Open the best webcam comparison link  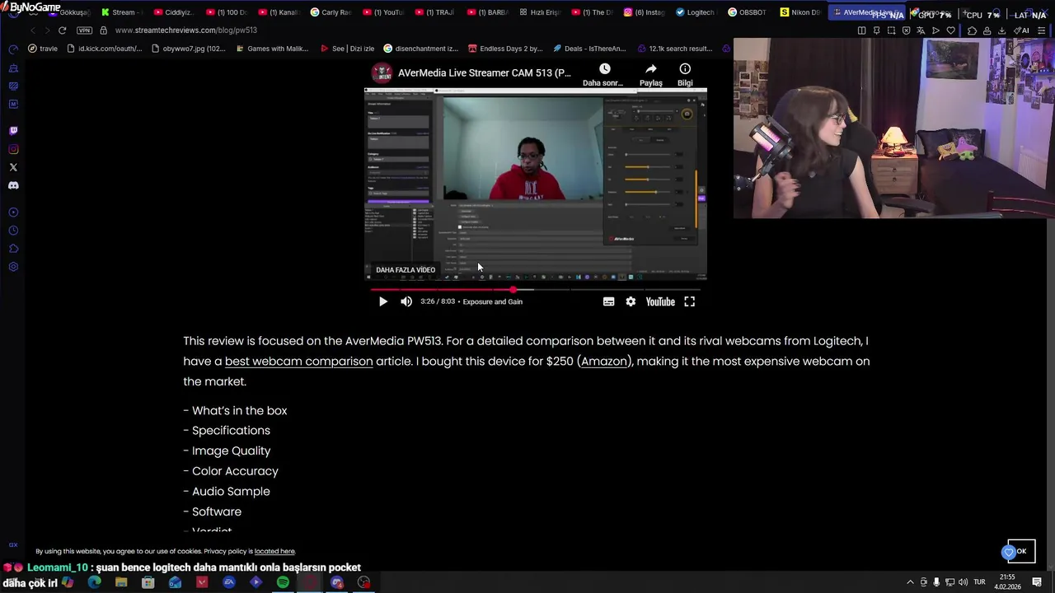298,361
